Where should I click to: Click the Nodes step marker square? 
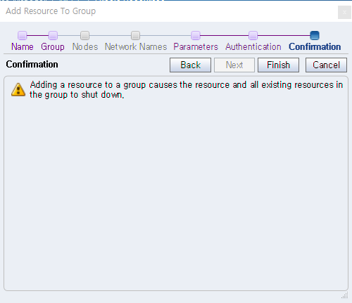[x=85, y=35]
